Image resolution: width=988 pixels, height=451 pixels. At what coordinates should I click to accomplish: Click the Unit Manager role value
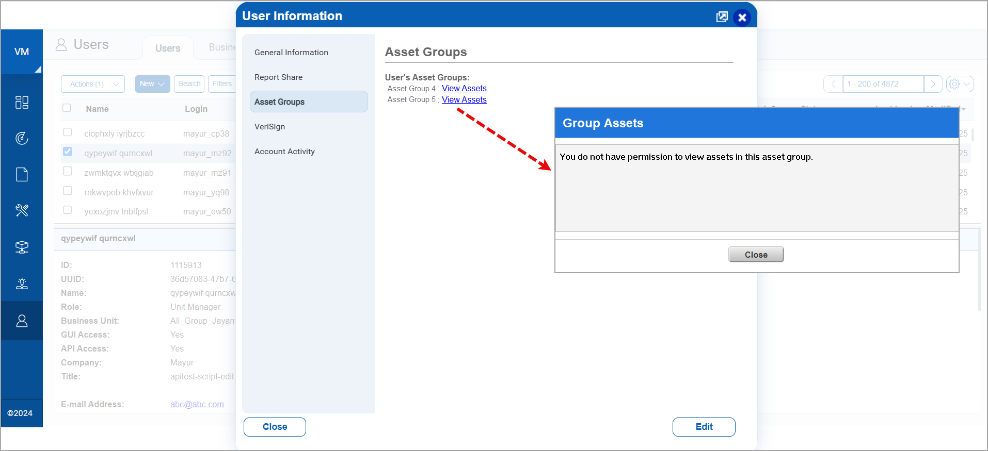195,307
